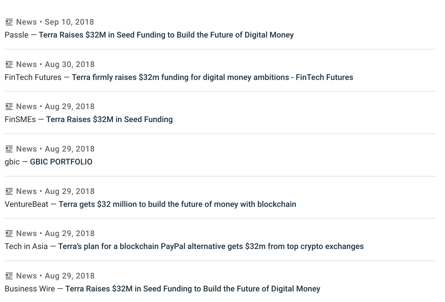The width and height of the screenshot is (445, 302).
Task: Click the news icon above Business Wire entry
Action: tap(9, 276)
